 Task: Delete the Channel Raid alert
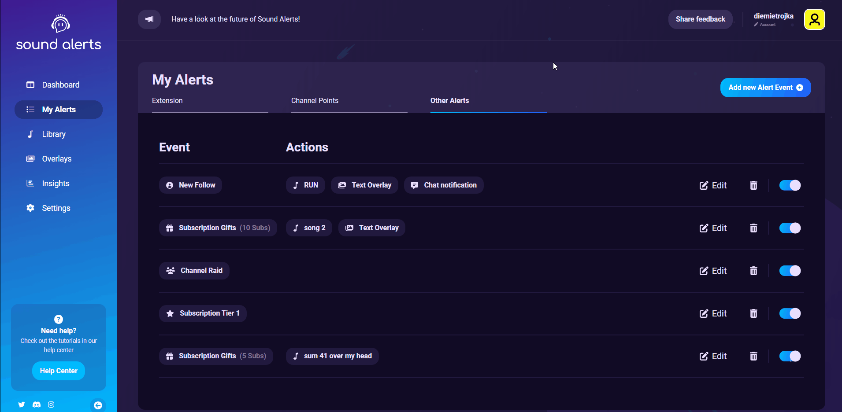click(753, 271)
